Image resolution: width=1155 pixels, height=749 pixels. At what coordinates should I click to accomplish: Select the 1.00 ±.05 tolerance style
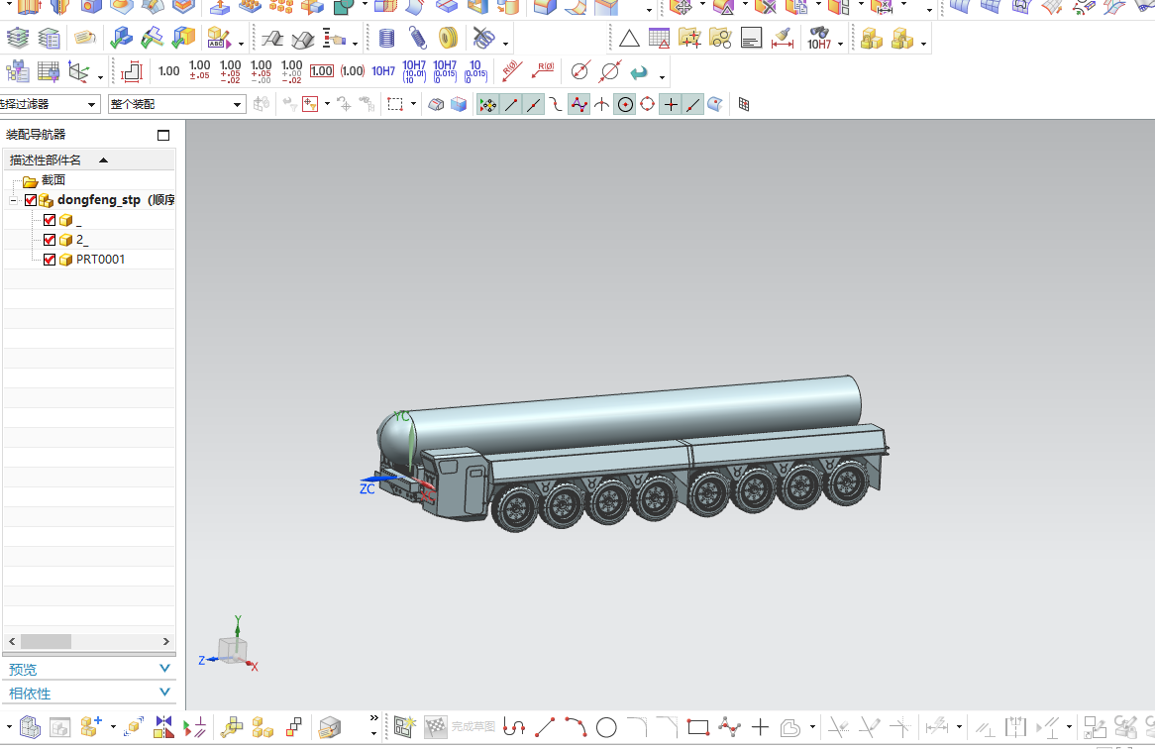pyautogui.click(x=199, y=71)
